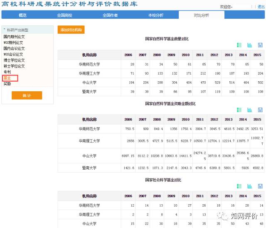Click the 退出 logout link

point(261,7)
